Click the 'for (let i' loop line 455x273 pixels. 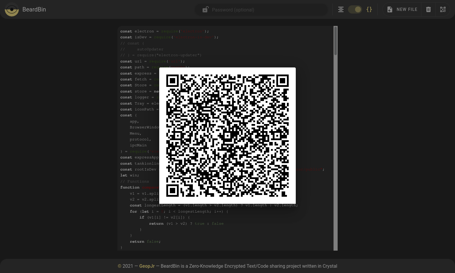point(179,211)
